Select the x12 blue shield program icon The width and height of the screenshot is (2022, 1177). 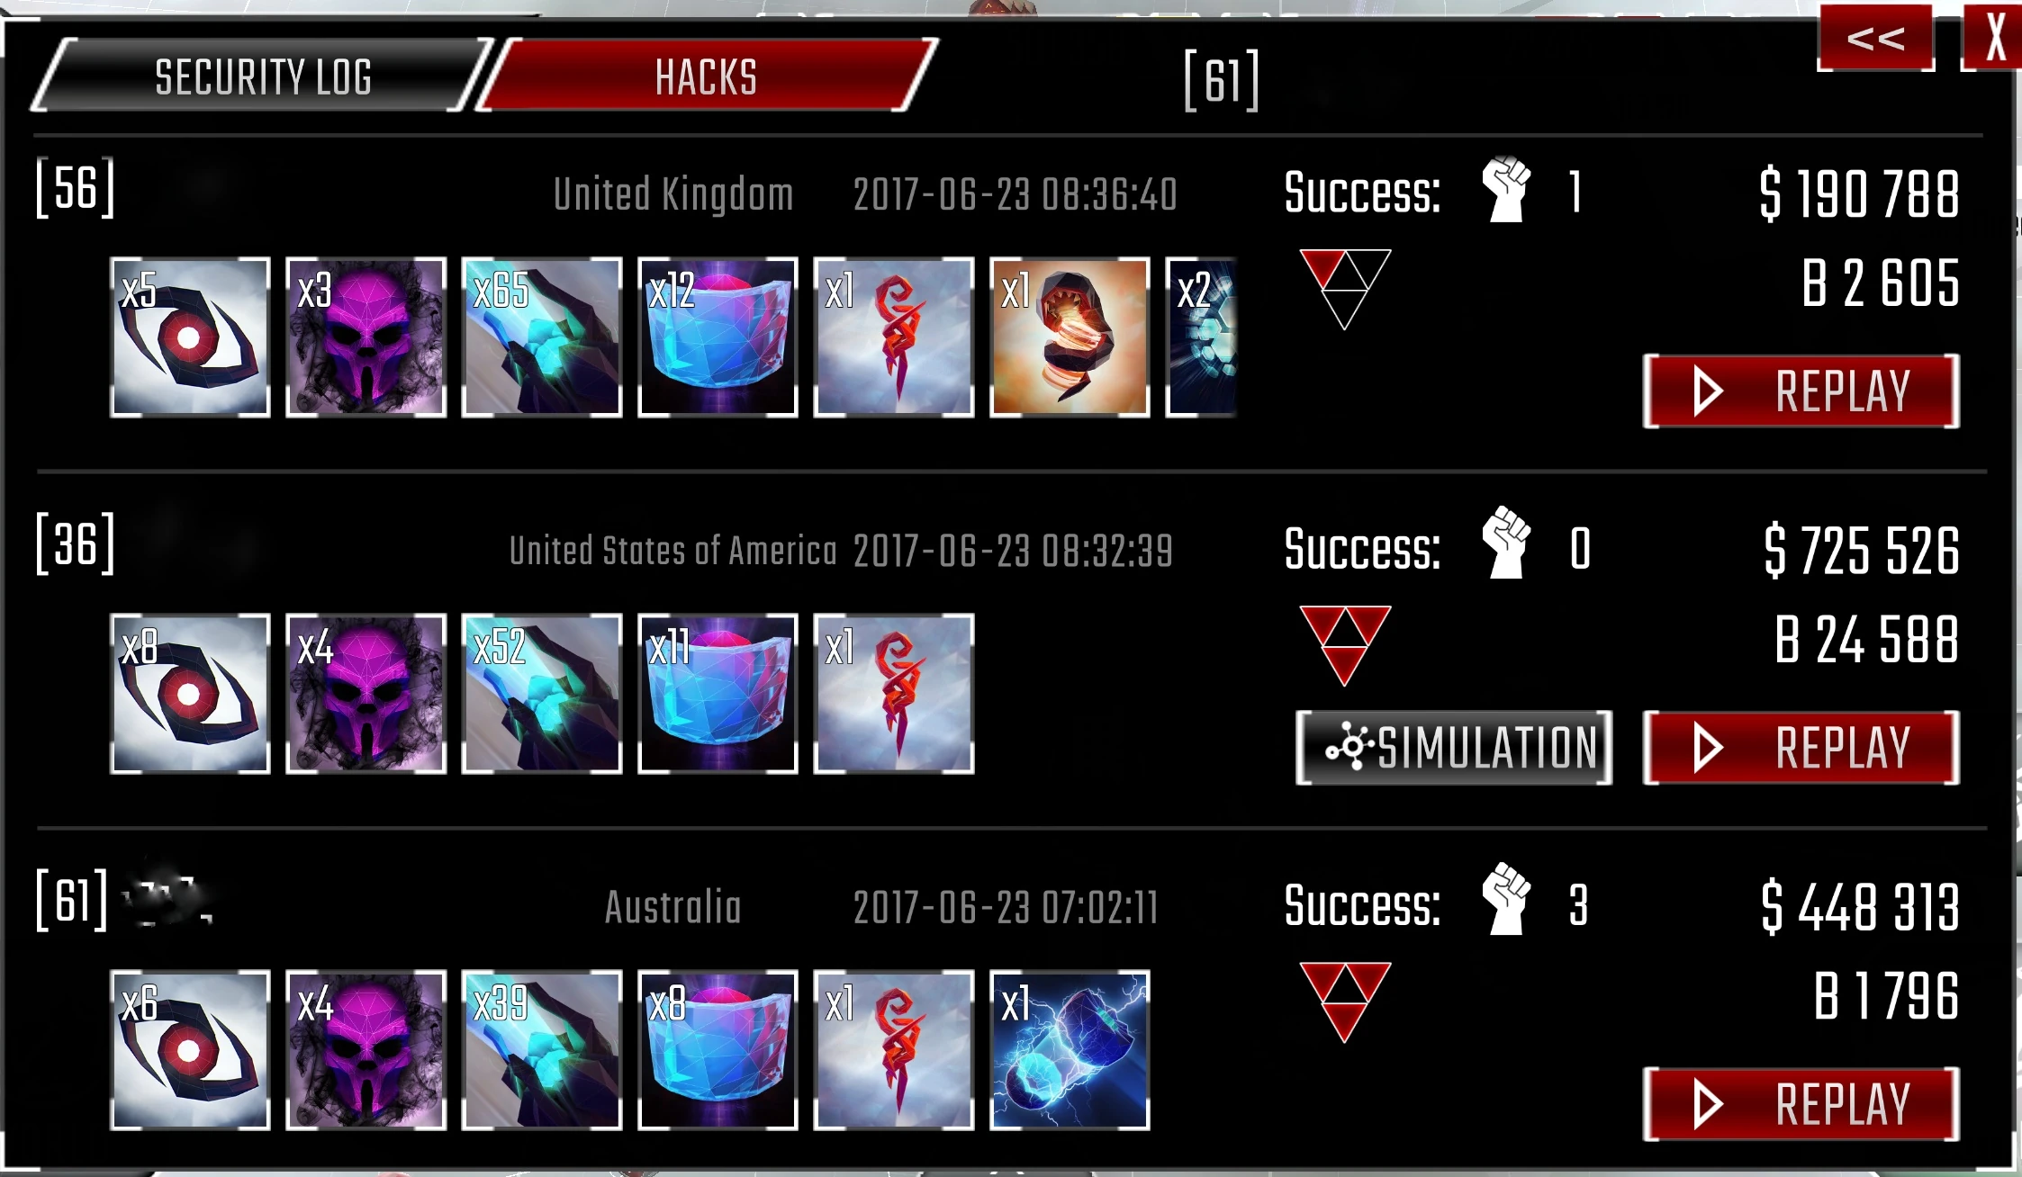718,337
